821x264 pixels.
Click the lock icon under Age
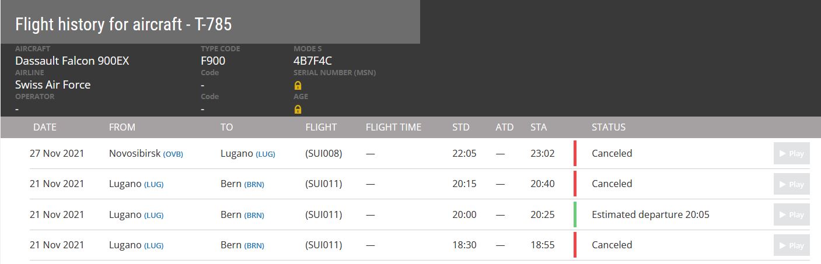pyautogui.click(x=298, y=109)
